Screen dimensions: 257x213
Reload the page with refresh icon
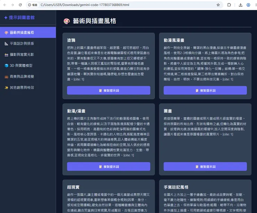pyautogui.click(x=20, y=5)
